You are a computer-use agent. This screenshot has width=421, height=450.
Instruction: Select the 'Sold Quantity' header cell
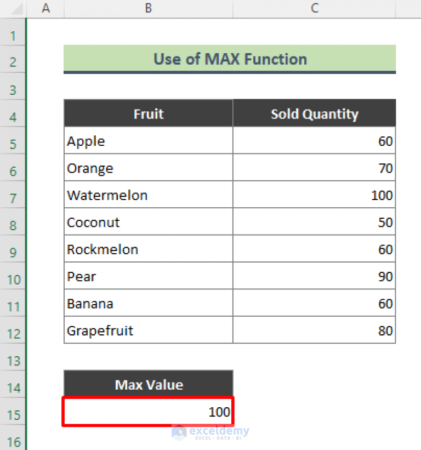314,114
